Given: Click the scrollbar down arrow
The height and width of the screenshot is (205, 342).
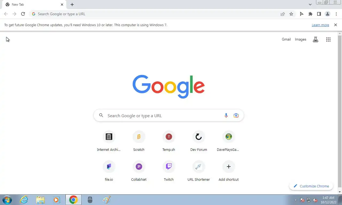Looking at the screenshot, I should click(340, 192).
